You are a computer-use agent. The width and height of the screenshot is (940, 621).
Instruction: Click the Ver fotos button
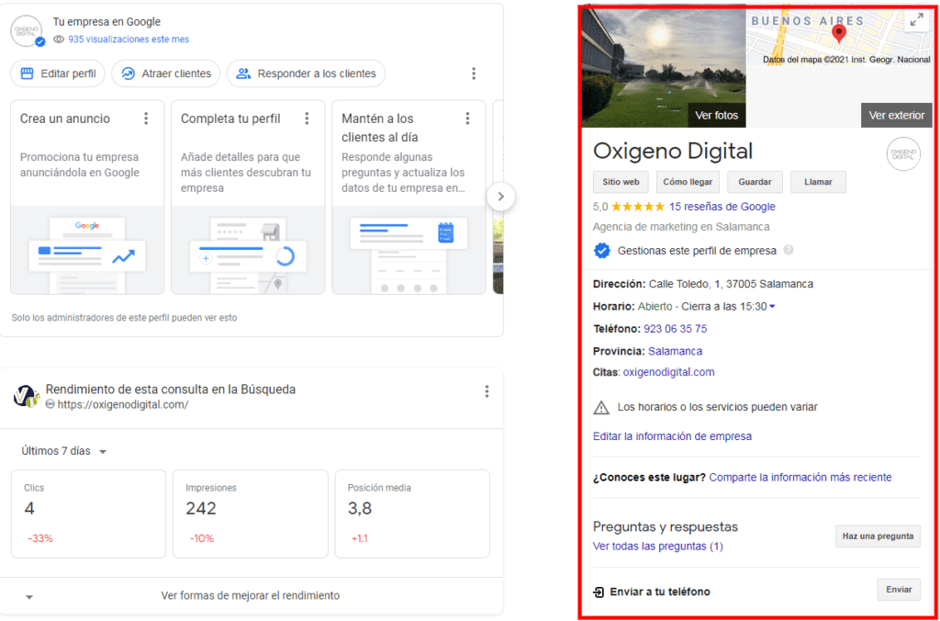pyautogui.click(x=716, y=115)
